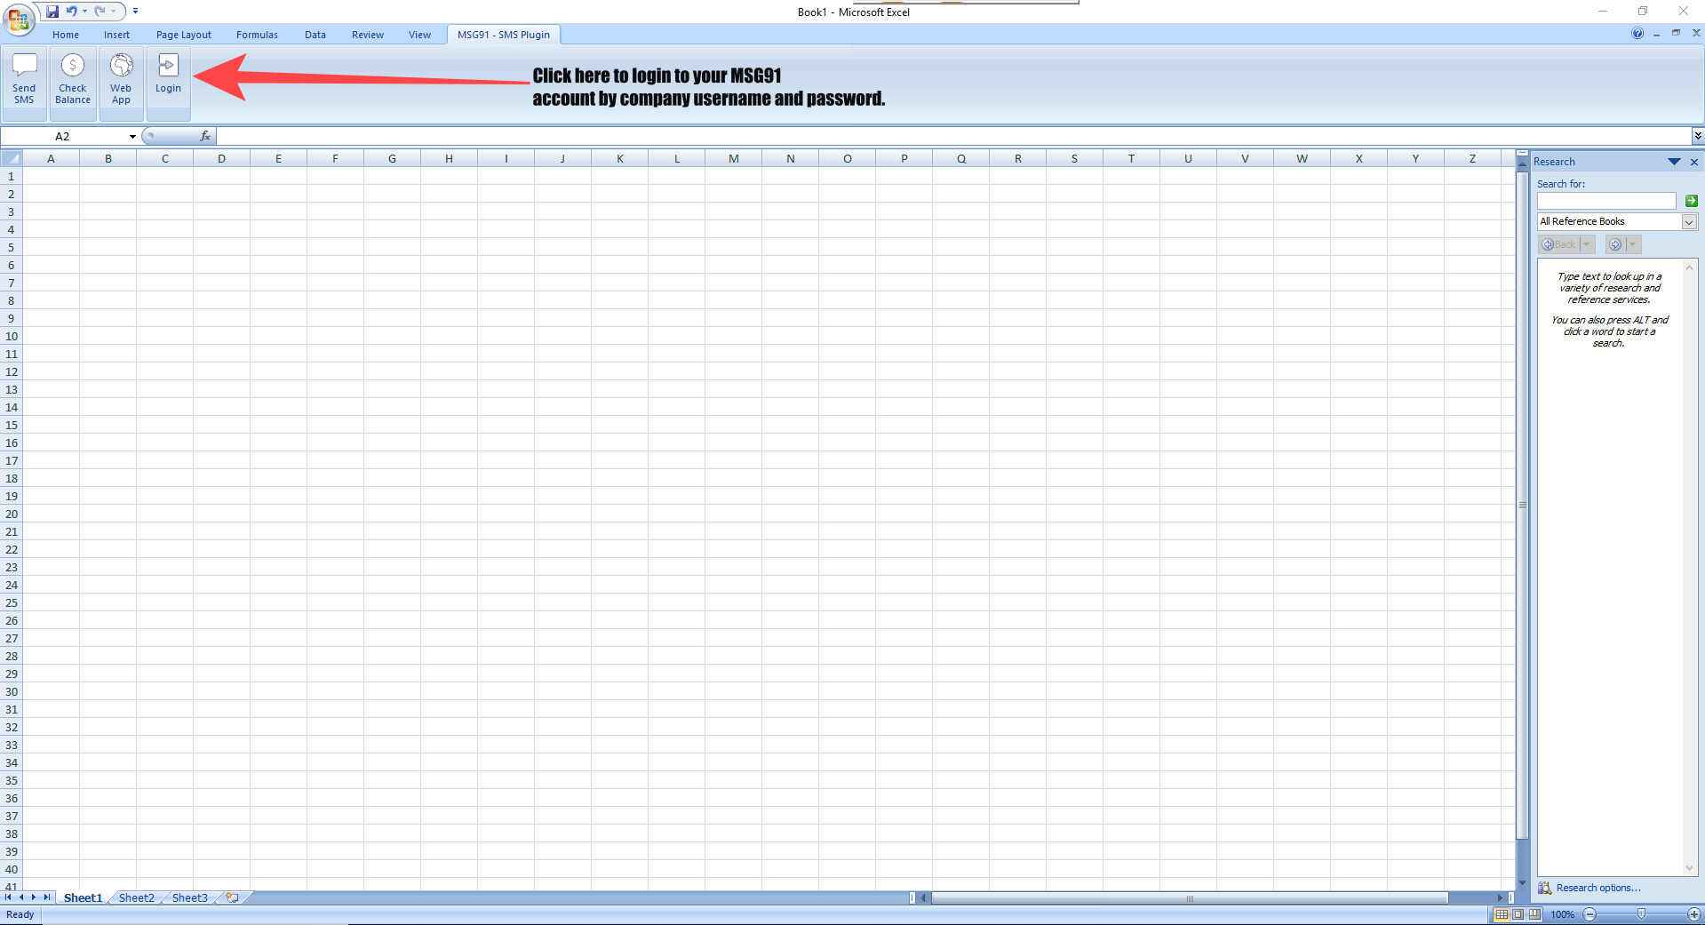The width and height of the screenshot is (1705, 925).
Task: Switch to Sheet3 tab
Action: pos(189,897)
